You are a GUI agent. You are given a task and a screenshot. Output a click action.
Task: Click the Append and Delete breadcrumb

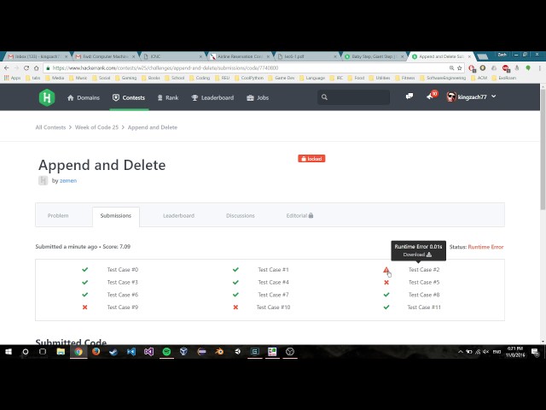(153, 127)
